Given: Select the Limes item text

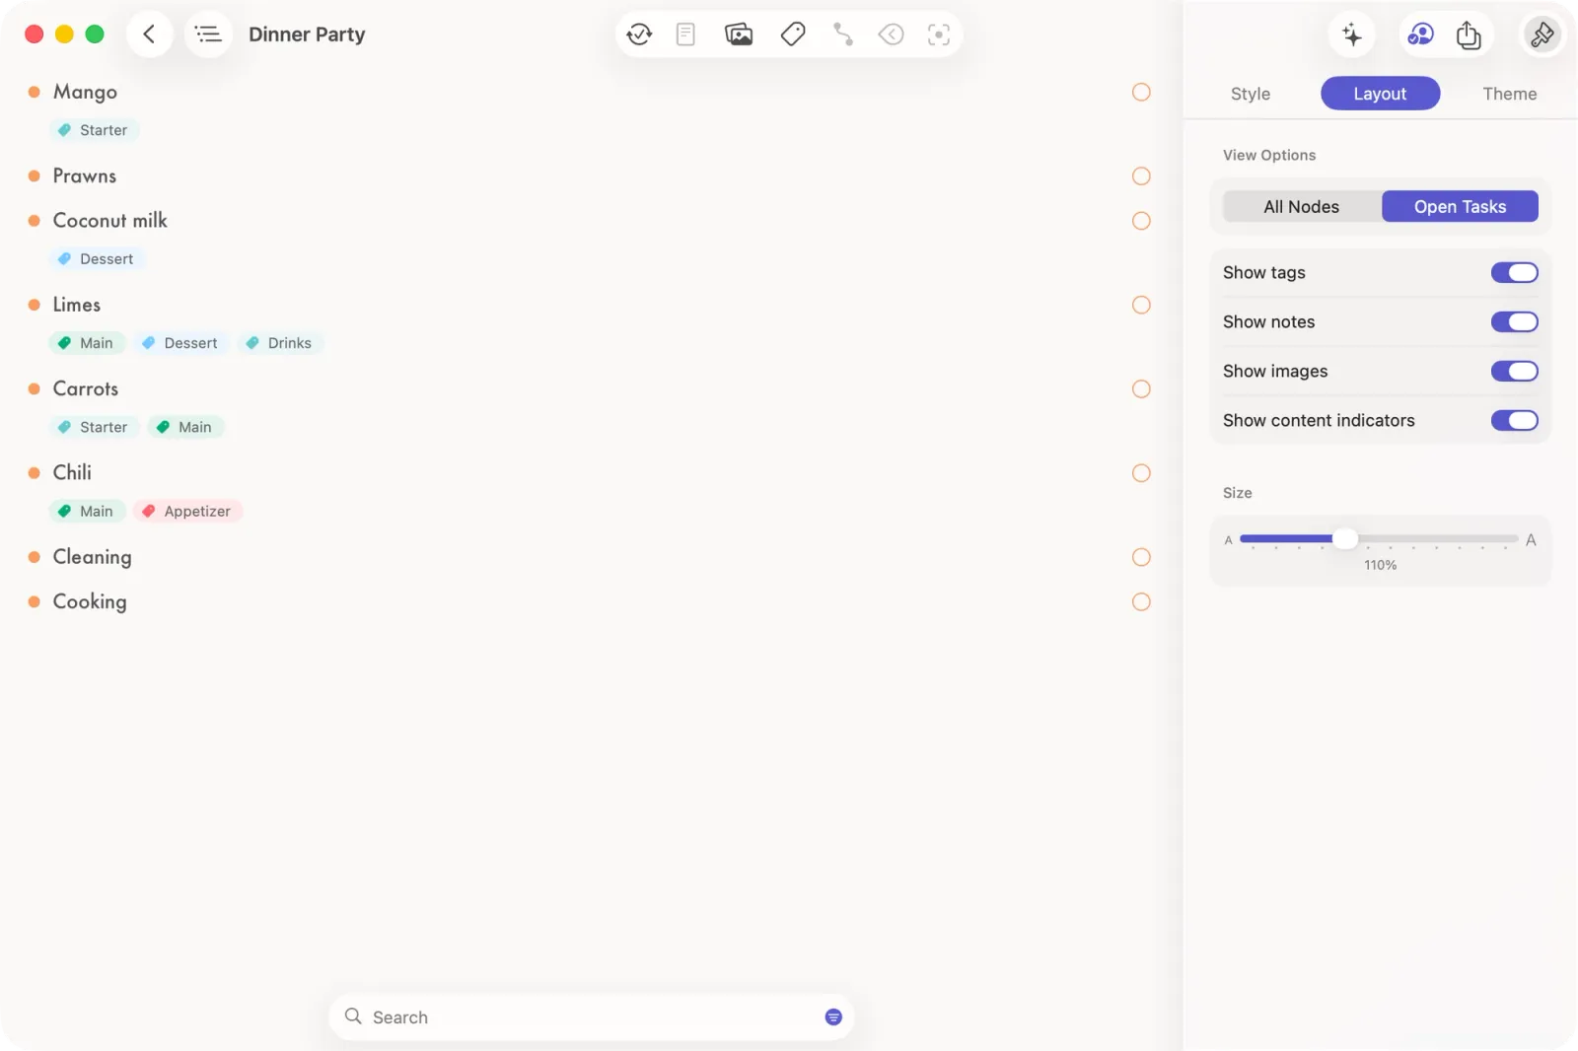Looking at the screenshot, I should point(77,305).
